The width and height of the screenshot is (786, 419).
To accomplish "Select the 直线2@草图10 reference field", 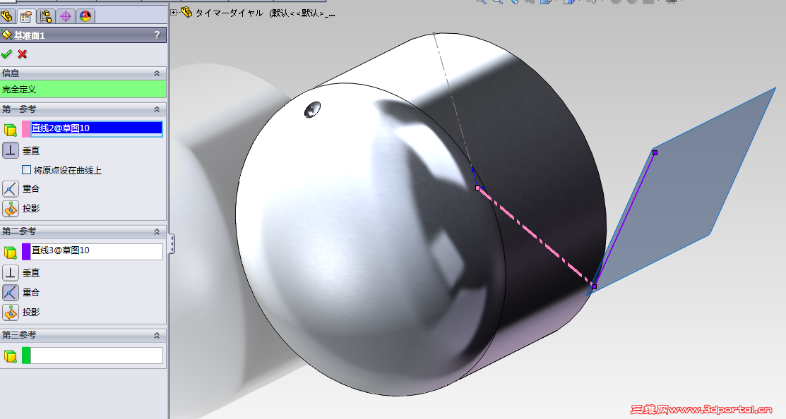I will click(97, 128).
